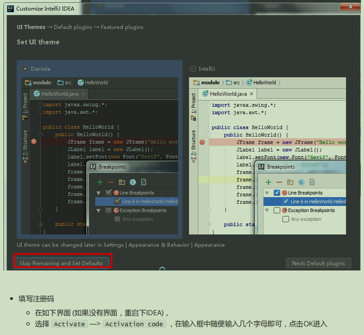
Task: Close the Customize IntelliJ IDEA window
Action: tap(350, 7)
